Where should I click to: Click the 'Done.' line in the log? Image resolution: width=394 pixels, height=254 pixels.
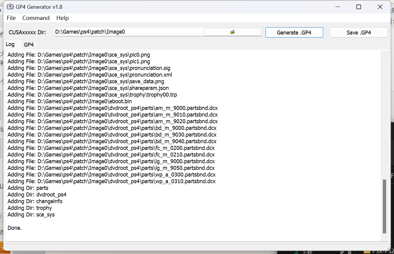point(15,228)
